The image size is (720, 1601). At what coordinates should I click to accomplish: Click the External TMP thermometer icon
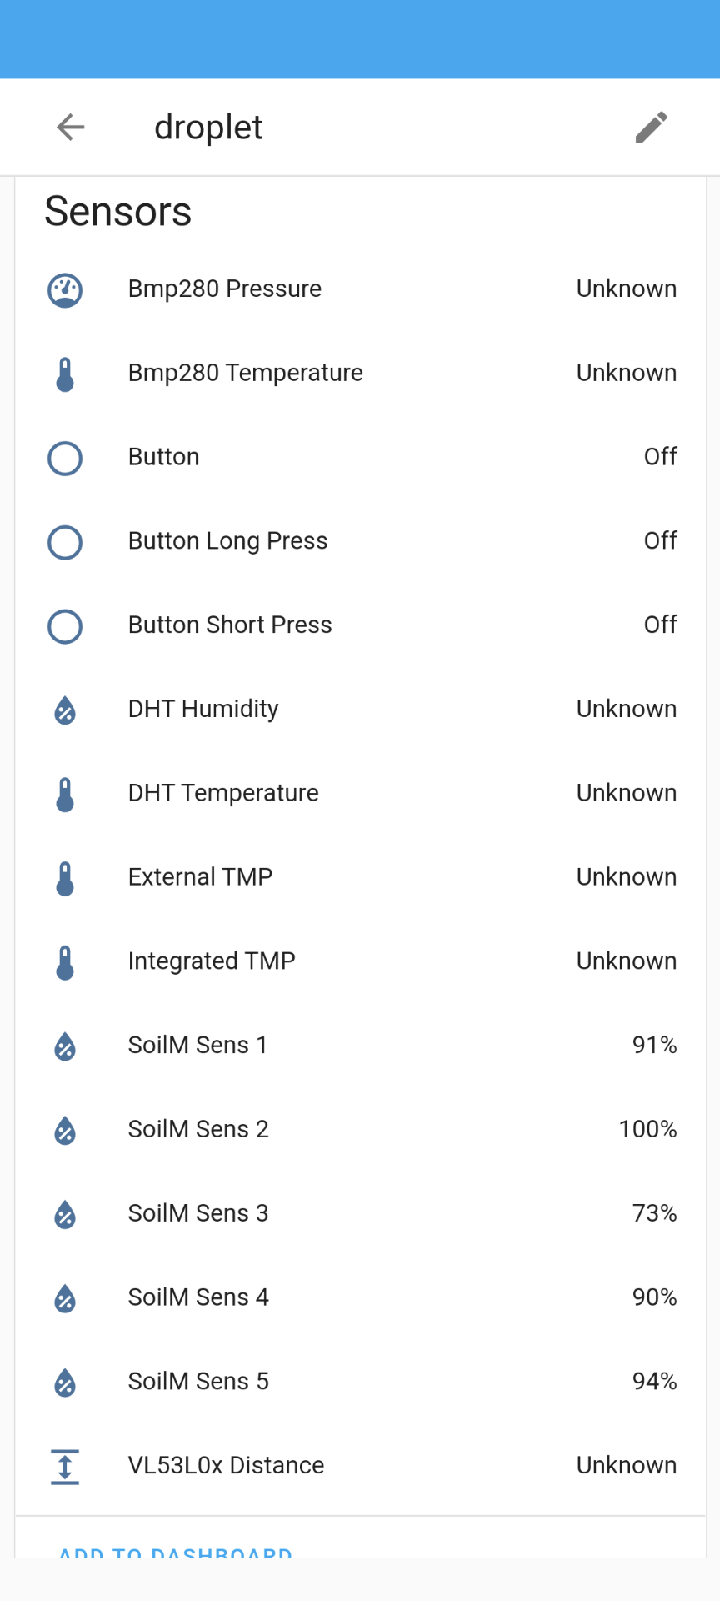65,879
